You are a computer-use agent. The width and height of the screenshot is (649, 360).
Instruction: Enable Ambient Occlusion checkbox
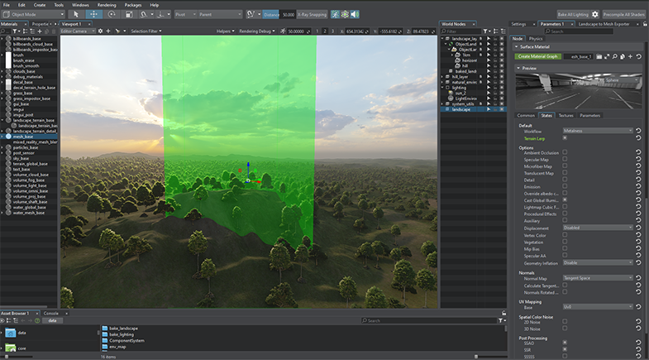coord(565,152)
